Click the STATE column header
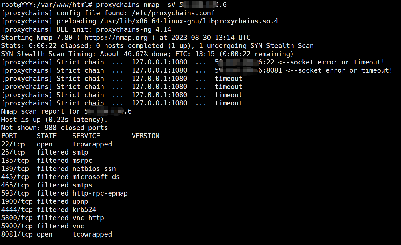Screen dimensions: 401x245 47,136
